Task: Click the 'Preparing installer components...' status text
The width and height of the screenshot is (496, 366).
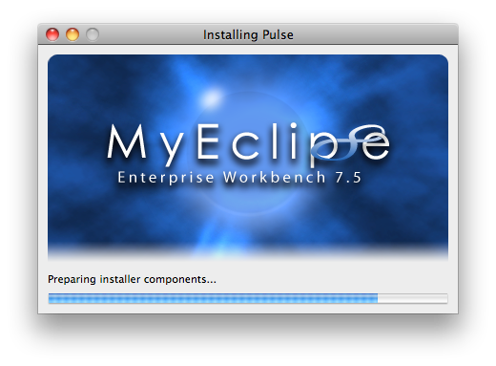Action: tap(132, 279)
